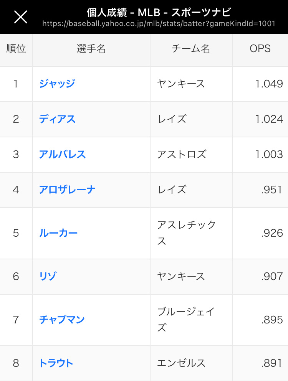This screenshot has height=381, width=288.
Task: Select the エンゼルス team cell
Action: tap(191, 363)
